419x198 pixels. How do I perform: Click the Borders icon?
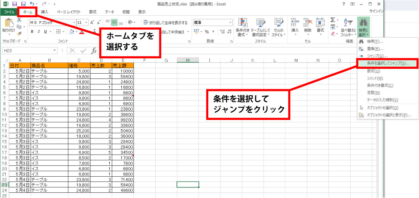[x=59, y=31]
